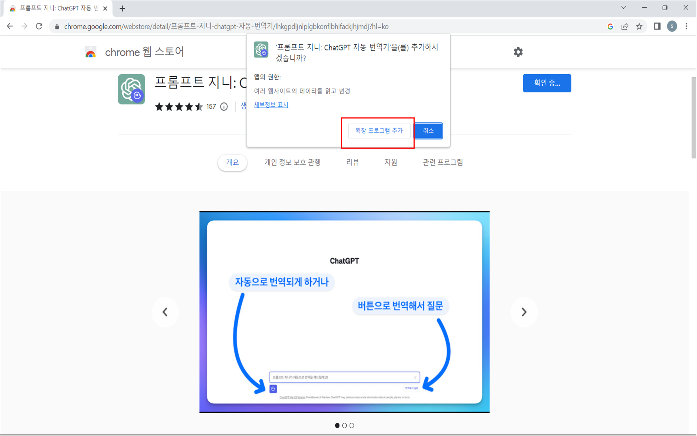Click the Chrome Web Store rainbow logo
Viewport: 697px width, 436px height.
90,52
